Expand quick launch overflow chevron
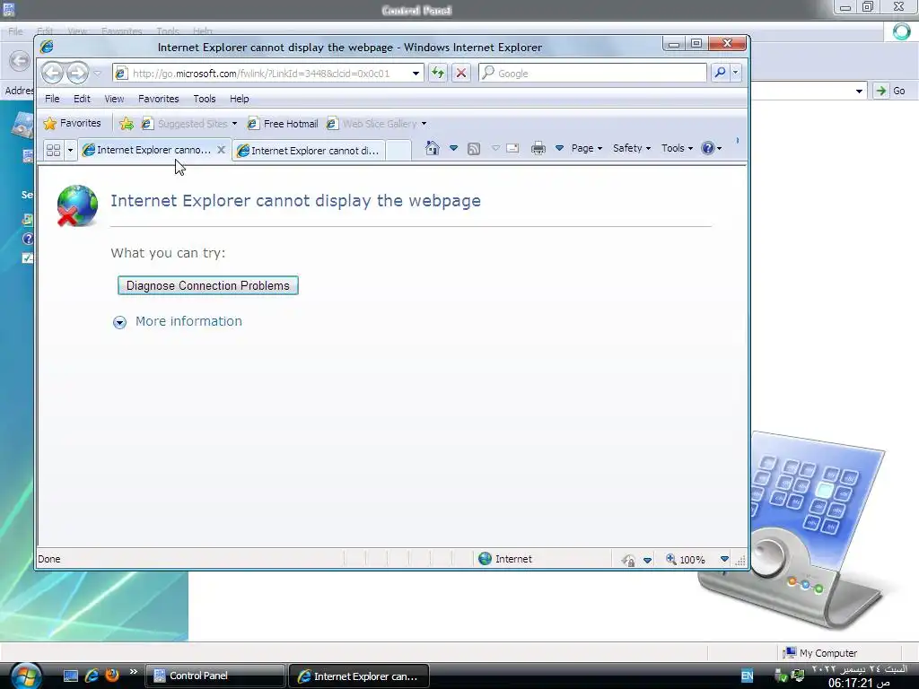 (x=133, y=671)
